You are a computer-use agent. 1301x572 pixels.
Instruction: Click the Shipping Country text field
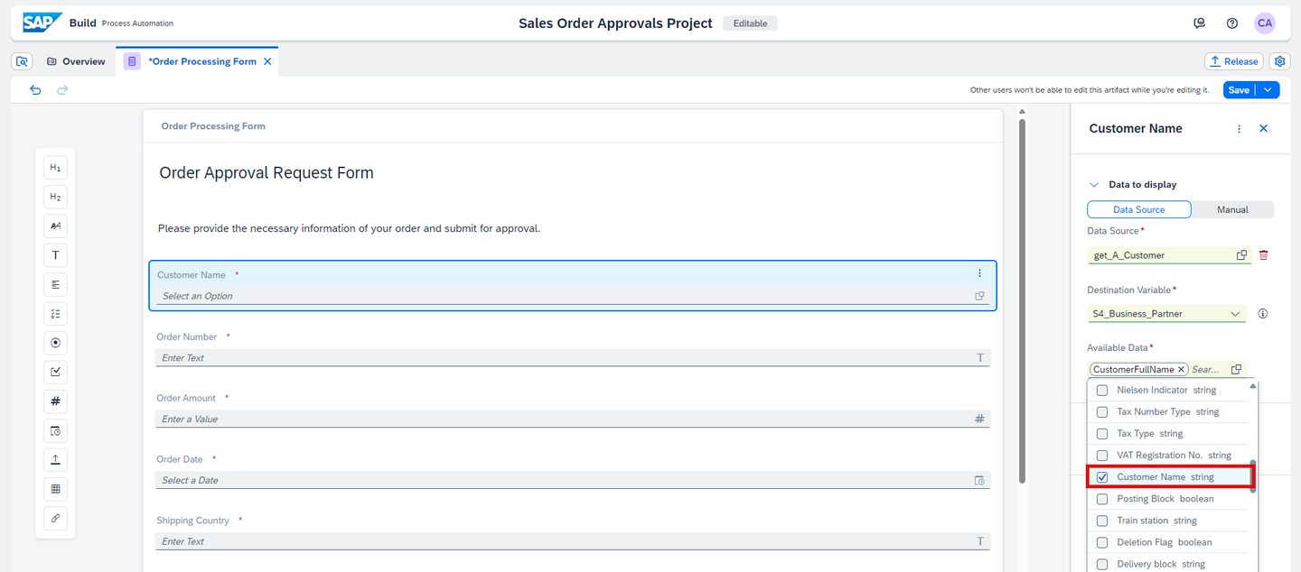573,542
